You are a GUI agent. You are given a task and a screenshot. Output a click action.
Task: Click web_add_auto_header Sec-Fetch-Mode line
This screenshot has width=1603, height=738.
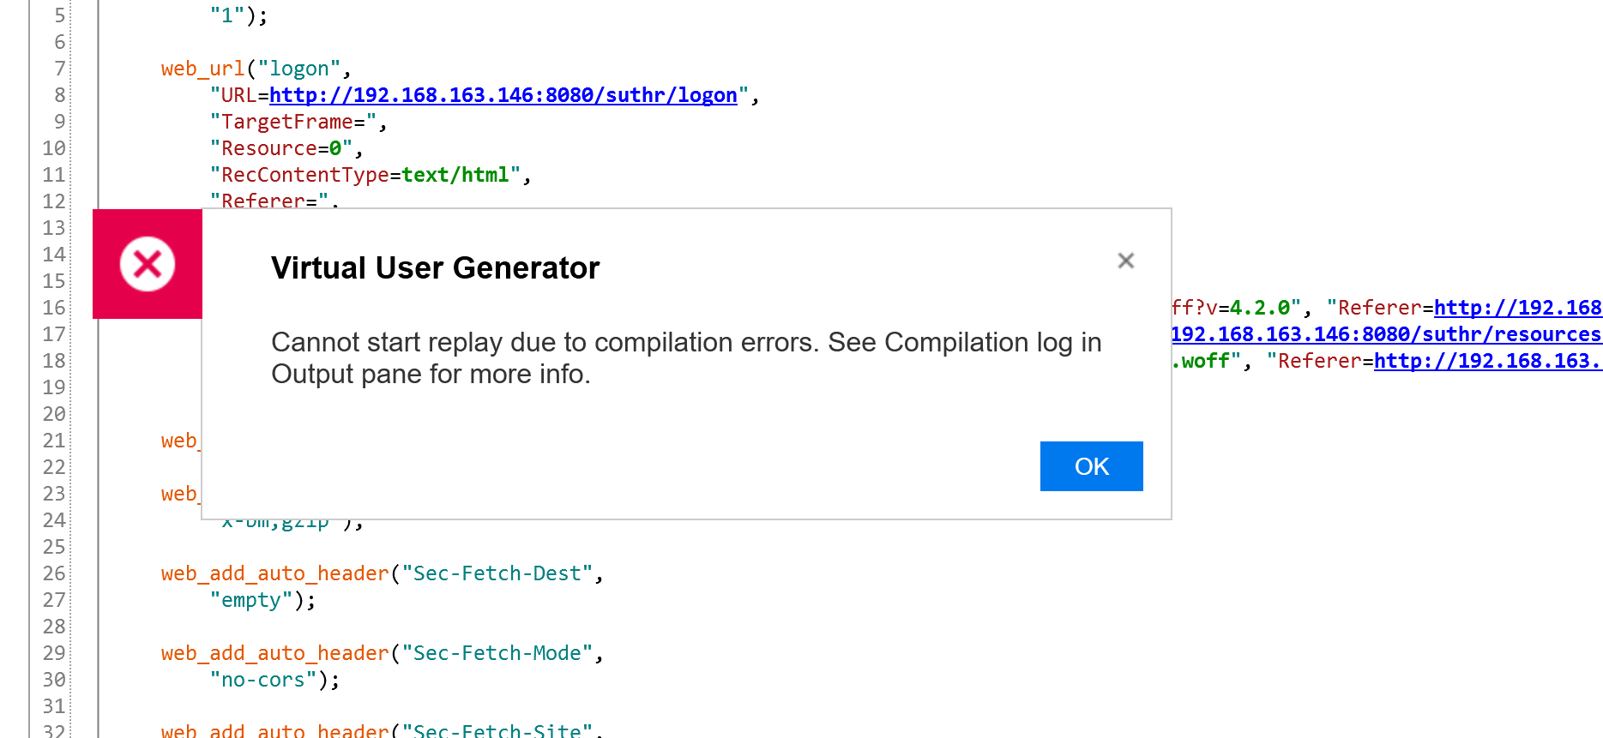[382, 653]
